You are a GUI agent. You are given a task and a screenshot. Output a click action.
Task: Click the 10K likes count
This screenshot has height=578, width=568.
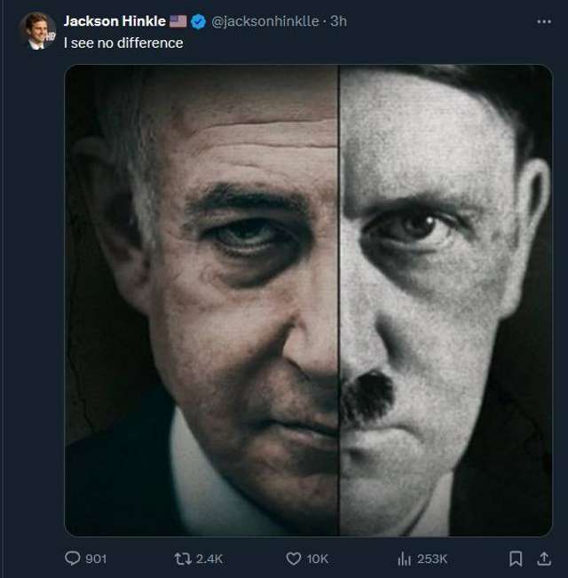point(317,558)
